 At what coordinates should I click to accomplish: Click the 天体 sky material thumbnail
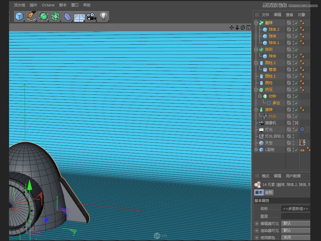point(302,143)
